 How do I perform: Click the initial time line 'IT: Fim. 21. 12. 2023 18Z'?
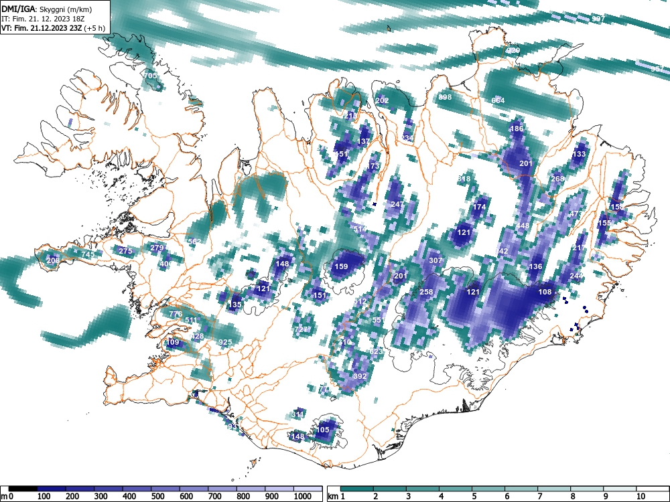44,19
